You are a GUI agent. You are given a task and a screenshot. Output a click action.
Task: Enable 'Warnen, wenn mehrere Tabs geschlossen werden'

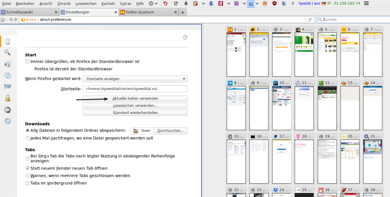coord(28,176)
